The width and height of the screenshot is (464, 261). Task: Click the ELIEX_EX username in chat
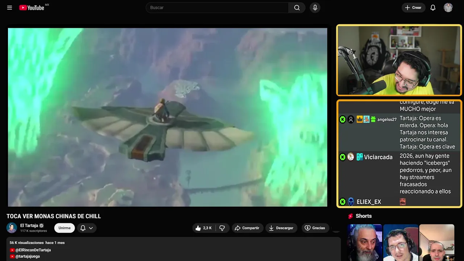pyautogui.click(x=369, y=202)
